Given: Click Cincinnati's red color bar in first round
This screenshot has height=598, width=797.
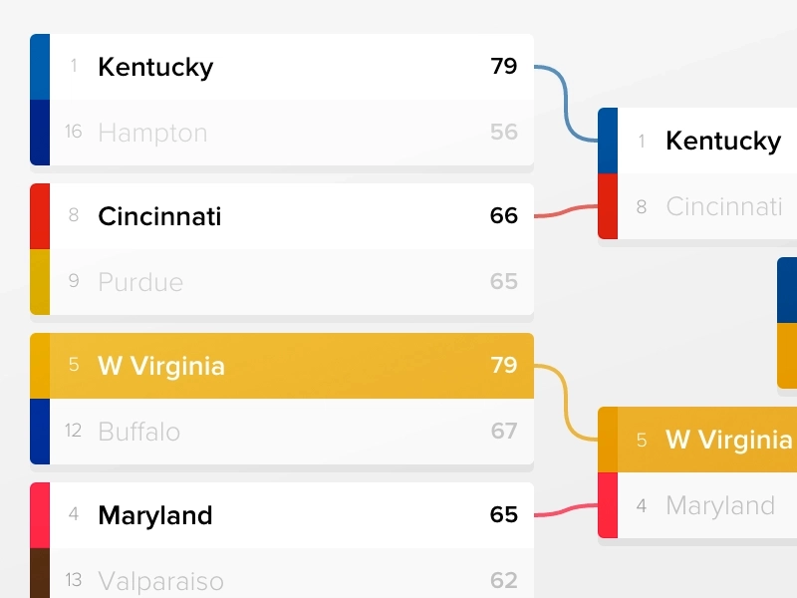Looking at the screenshot, I should point(40,216).
